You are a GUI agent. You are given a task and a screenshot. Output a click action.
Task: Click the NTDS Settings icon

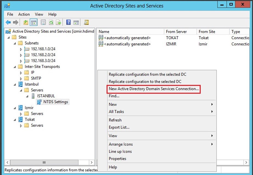[39, 102]
